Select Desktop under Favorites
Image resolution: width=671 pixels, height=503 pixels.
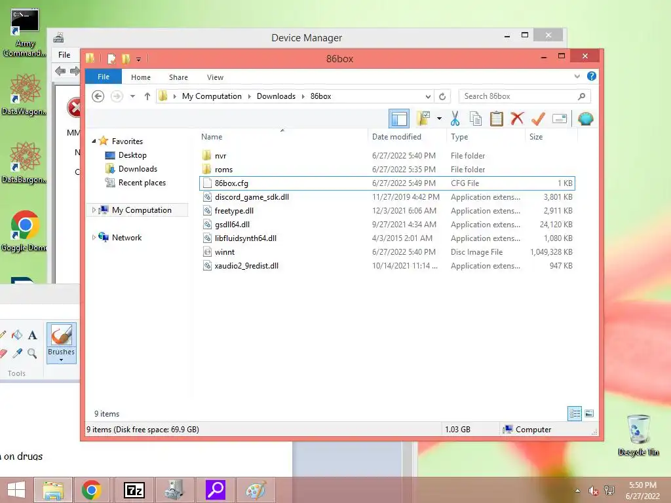click(132, 155)
